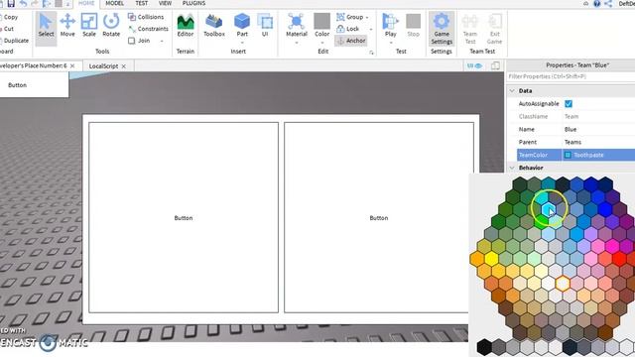The height and width of the screenshot is (357, 635).
Task: Click the right Button in viewport
Action: [x=379, y=218]
